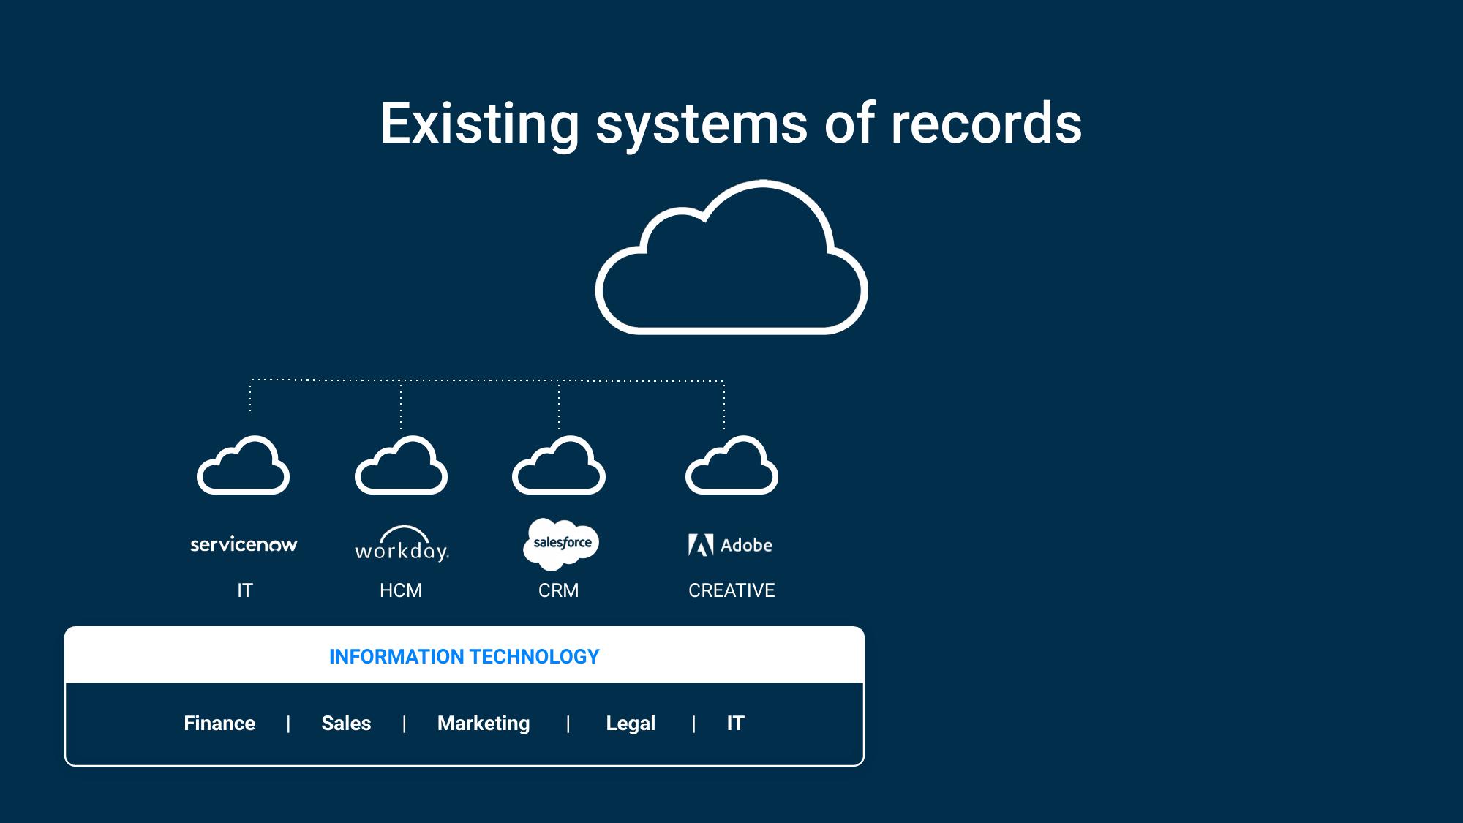Select the cloud icon above ServiceNow
Image resolution: width=1463 pixels, height=823 pixels.
tap(244, 465)
